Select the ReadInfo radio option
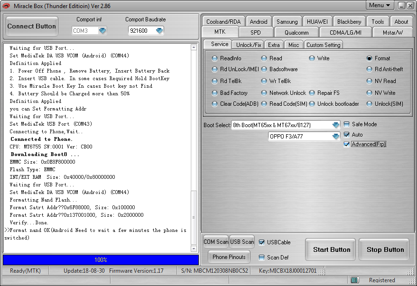The width and height of the screenshot is (417, 286). (214, 58)
